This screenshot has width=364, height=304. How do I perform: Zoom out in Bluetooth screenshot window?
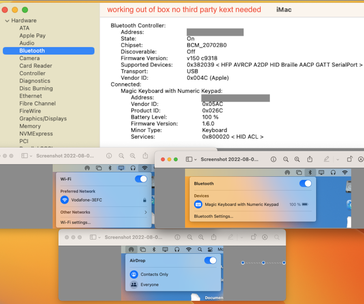[x=286, y=159]
